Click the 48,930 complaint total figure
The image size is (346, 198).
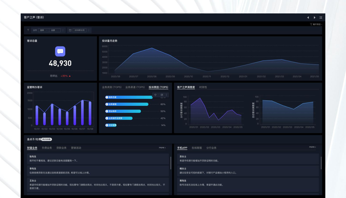pyautogui.click(x=60, y=63)
